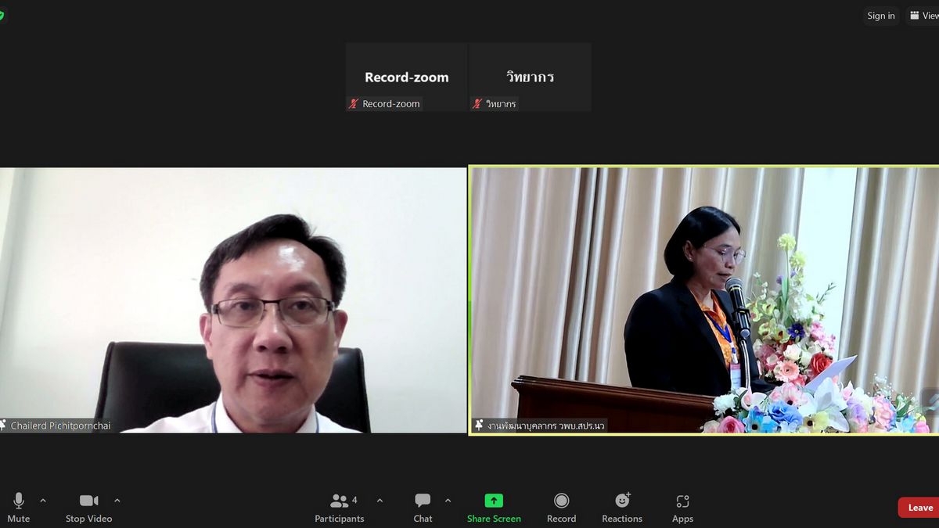Image resolution: width=939 pixels, height=528 pixels.
Task: Select the Record-zoom participant tile
Action: [406, 77]
